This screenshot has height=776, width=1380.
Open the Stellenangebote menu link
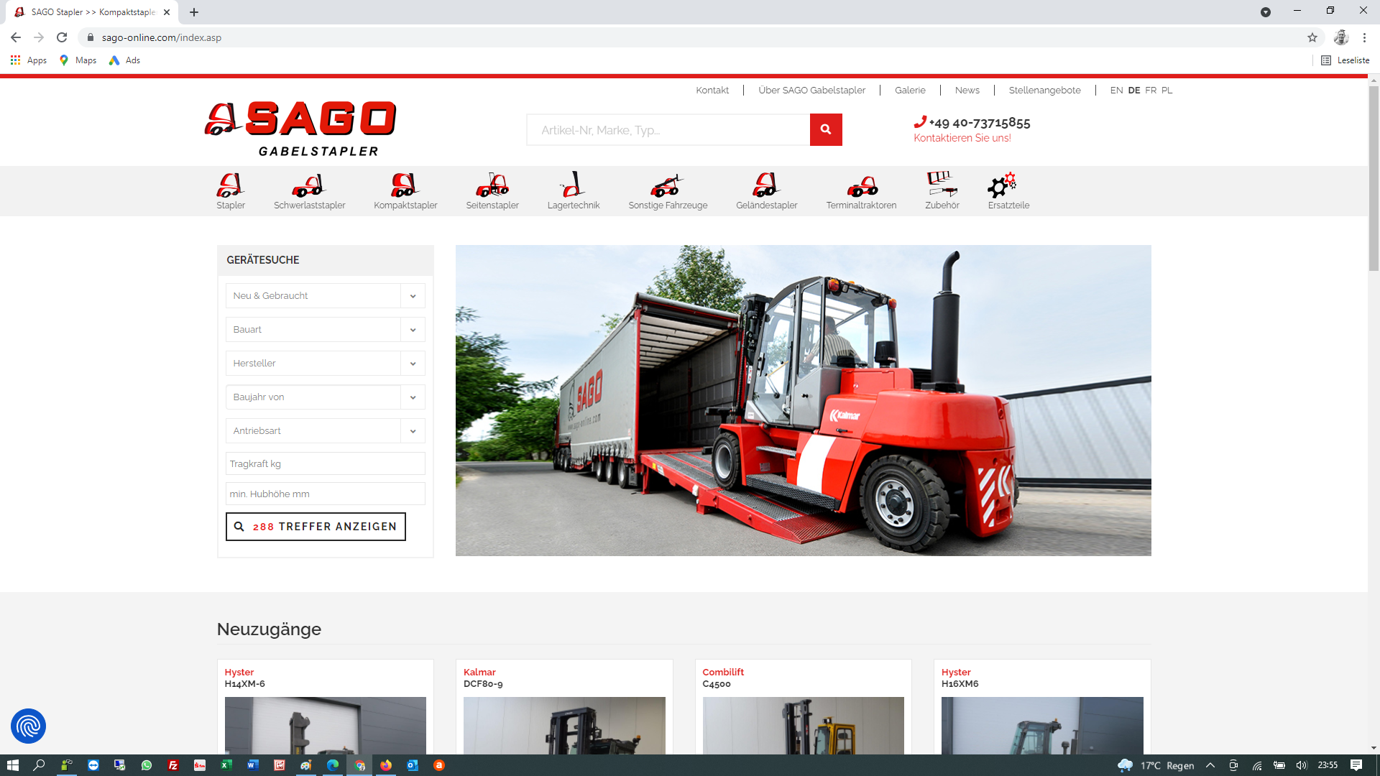click(1044, 90)
